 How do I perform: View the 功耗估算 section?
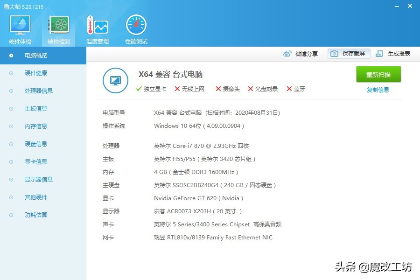pyautogui.click(x=35, y=215)
